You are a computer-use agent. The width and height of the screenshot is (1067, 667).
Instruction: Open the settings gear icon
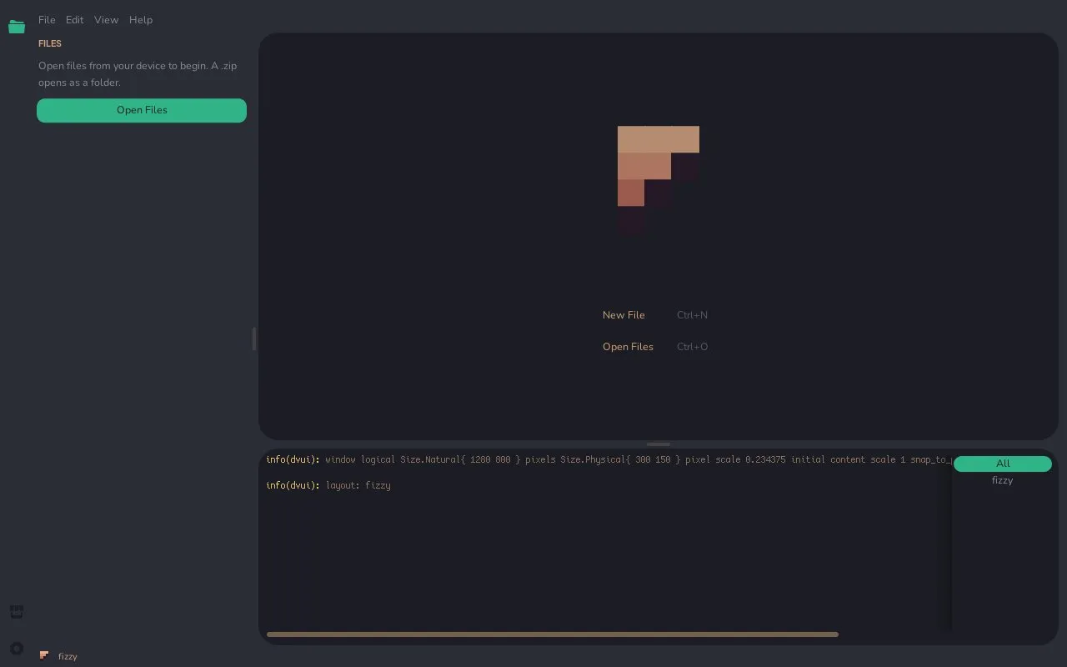(17, 649)
